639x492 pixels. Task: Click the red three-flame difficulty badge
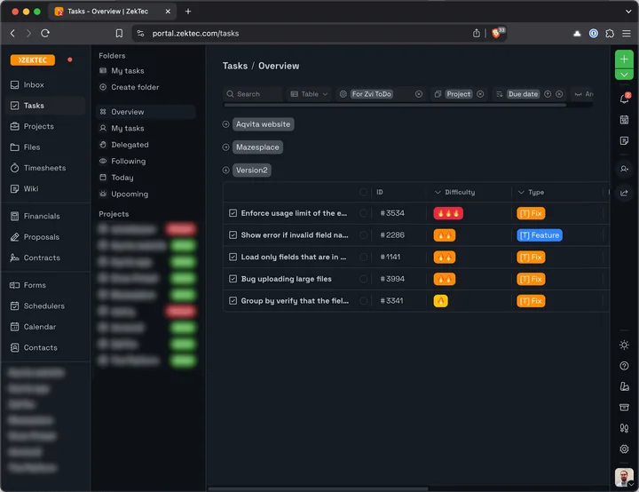click(x=448, y=213)
